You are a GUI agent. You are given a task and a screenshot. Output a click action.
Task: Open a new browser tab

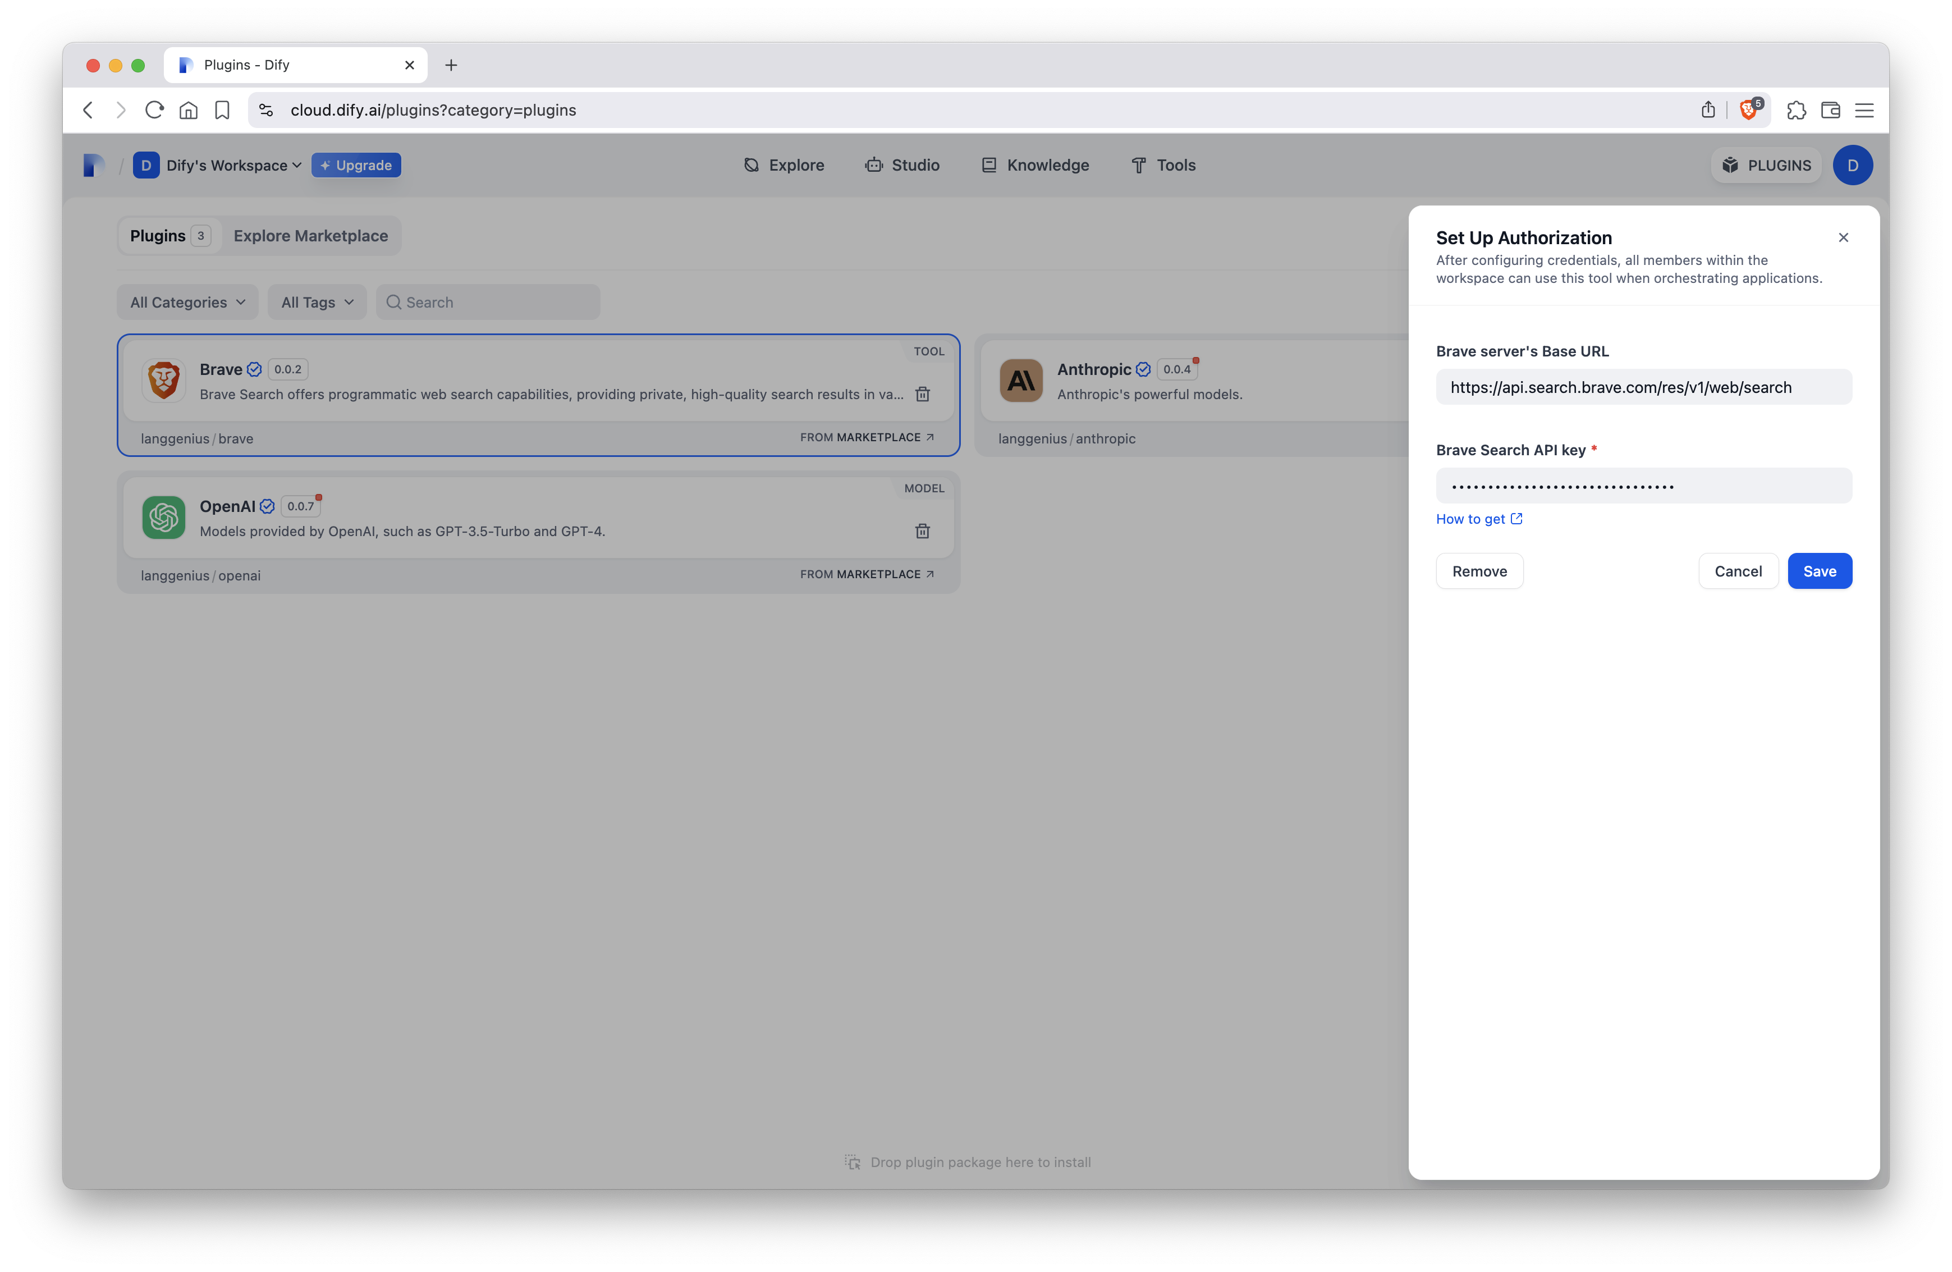point(451,65)
